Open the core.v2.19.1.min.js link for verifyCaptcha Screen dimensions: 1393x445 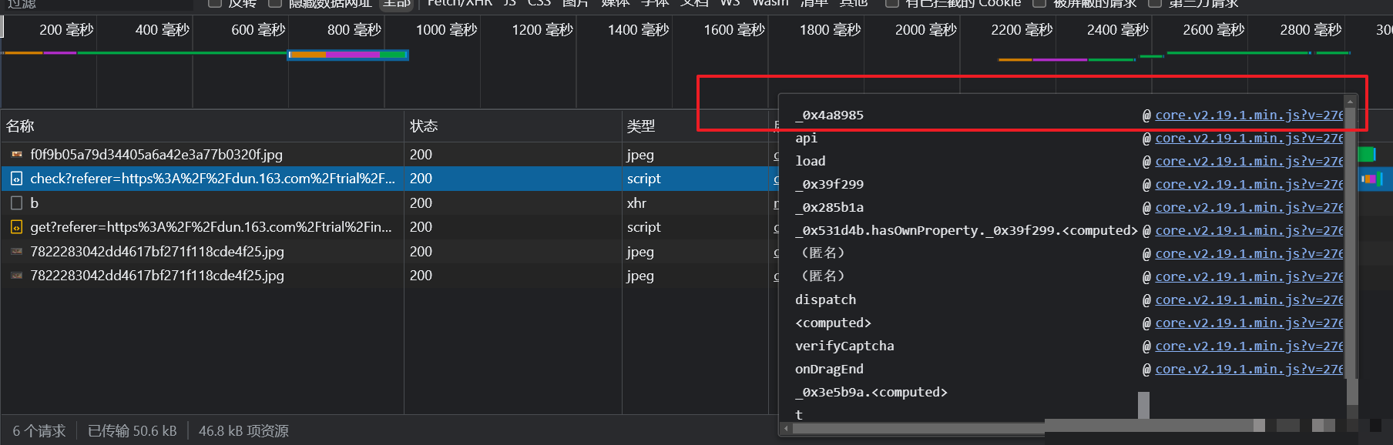tap(1248, 346)
